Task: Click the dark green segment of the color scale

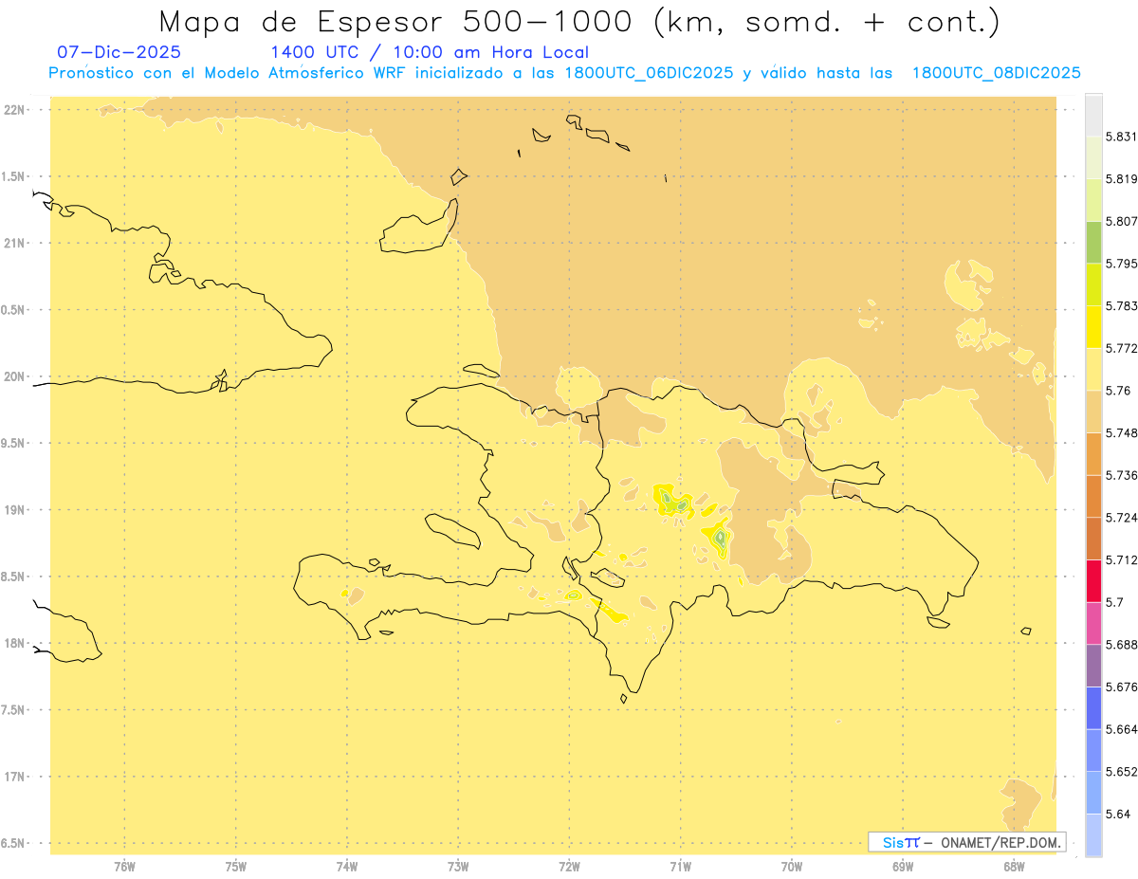Action: [x=1093, y=242]
